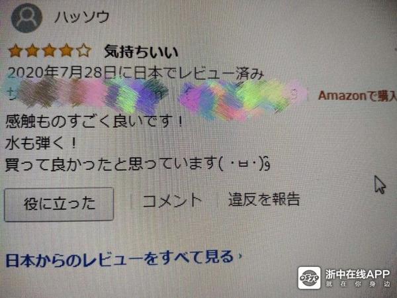Click the 役に立った helpful button

pyautogui.click(x=59, y=204)
